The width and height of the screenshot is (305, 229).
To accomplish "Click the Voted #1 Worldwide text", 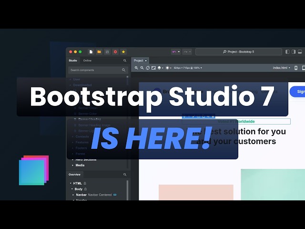I will coord(236,122).
